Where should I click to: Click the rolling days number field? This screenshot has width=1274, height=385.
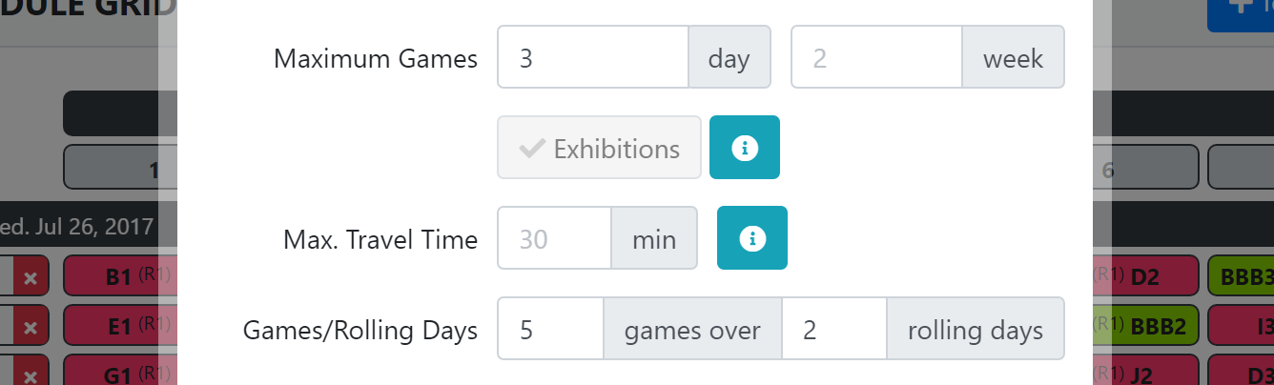[833, 330]
